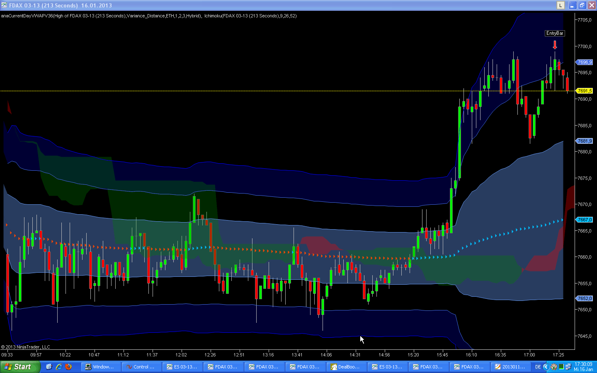This screenshot has width=597, height=373.
Task: Click the 7681,9 price marker
Action: coord(585,141)
